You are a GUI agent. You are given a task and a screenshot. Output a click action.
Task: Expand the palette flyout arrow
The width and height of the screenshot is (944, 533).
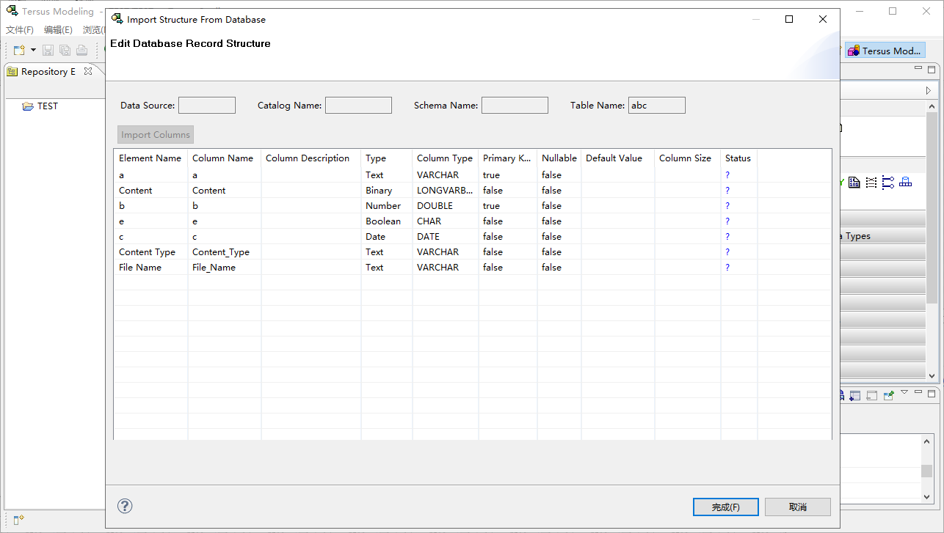click(929, 90)
